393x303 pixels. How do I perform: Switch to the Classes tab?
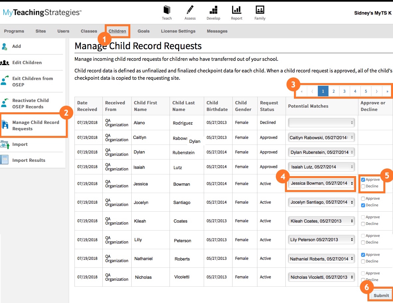pyautogui.click(x=89, y=31)
